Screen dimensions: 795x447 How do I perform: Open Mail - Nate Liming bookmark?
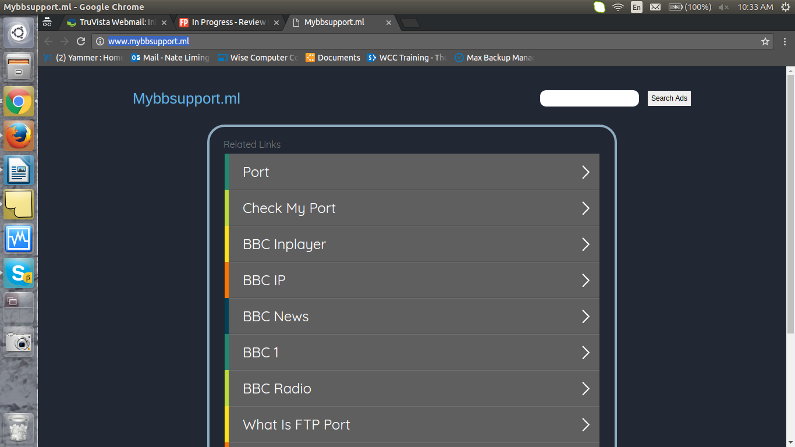(x=170, y=58)
